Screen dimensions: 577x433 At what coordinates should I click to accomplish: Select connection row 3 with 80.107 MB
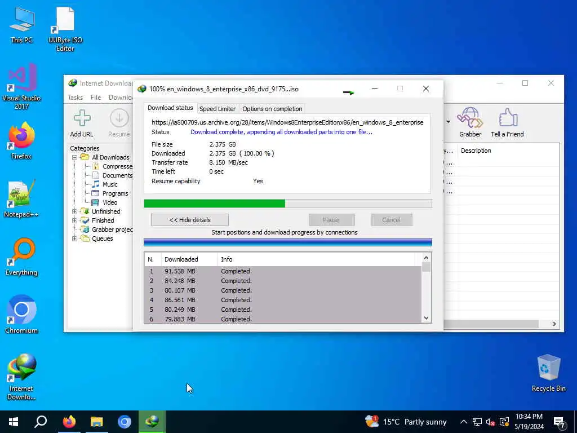[283, 290]
